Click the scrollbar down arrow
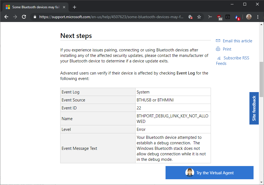Image resolution: width=264 pixels, height=185 pixels. (x=261, y=182)
